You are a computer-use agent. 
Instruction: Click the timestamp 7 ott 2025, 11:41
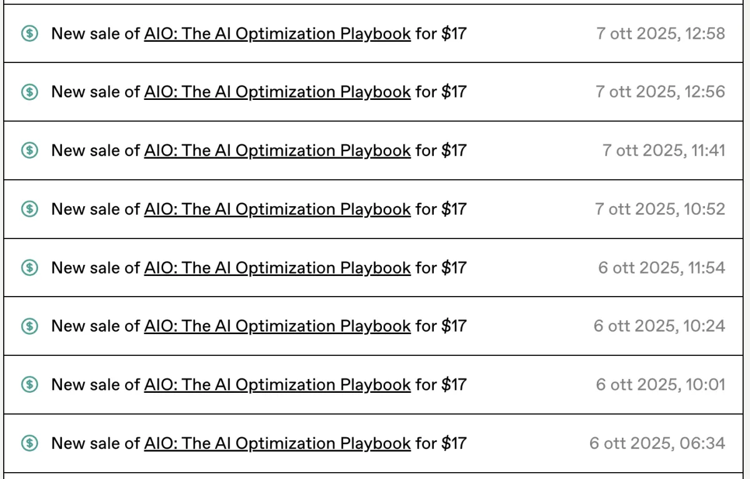(x=664, y=151)
